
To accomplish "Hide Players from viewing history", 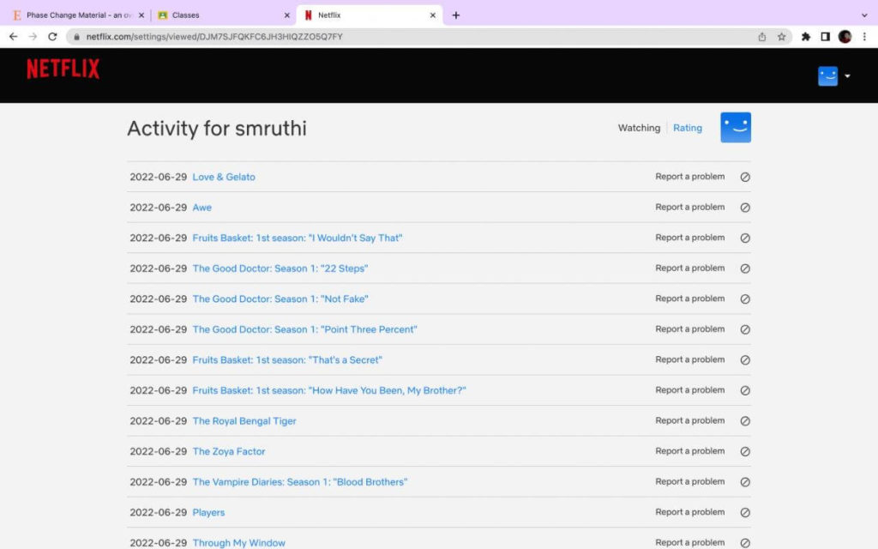I will [x=745, y=513].
